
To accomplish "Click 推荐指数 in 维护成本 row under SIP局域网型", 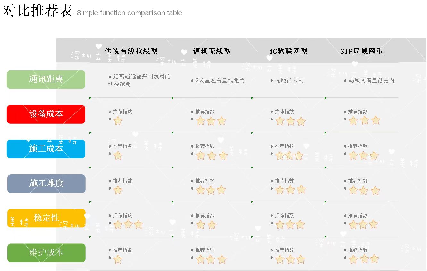I will click(x=358, y=250).
